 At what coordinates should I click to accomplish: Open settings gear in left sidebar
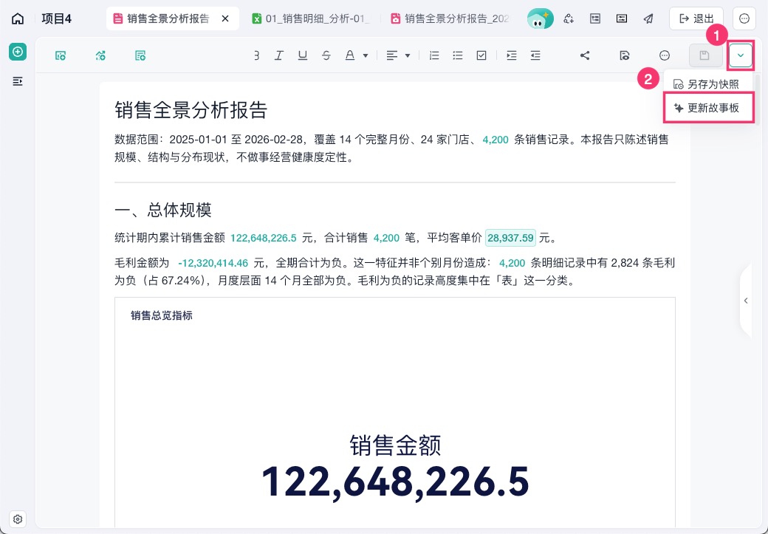click(x=18, y=519)
